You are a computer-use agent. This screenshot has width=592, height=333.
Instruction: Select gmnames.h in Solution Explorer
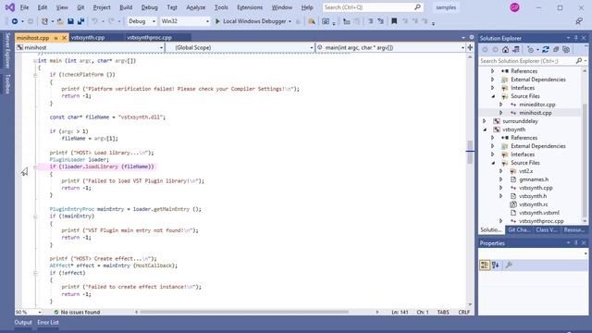coord(534,179)
